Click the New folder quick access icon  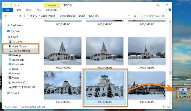point(15,5)
